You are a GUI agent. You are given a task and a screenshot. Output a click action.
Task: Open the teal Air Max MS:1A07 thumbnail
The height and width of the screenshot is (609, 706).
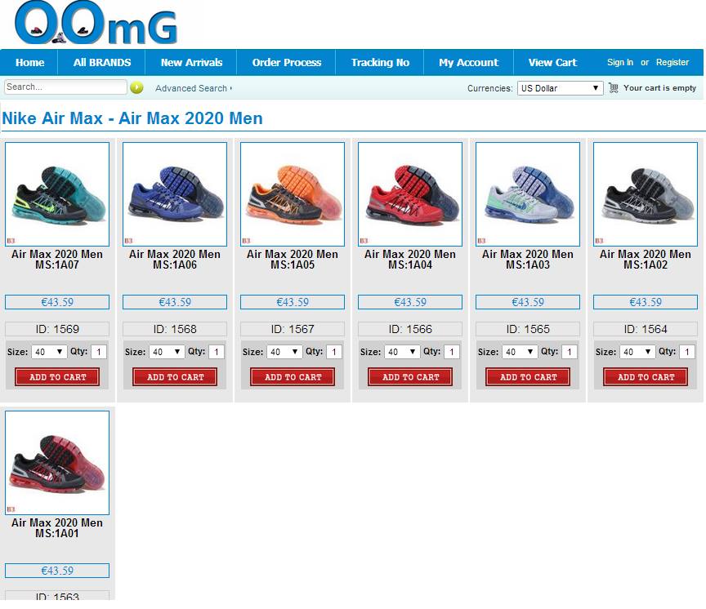(x=57, y=194)
